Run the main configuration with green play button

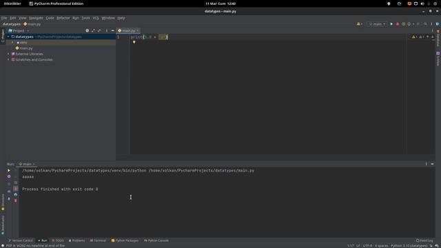[391, 24]
